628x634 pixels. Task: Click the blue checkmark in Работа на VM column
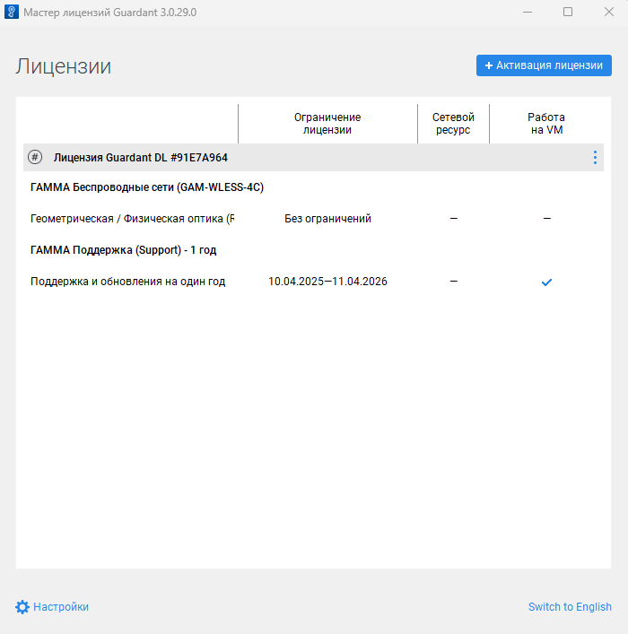pos(546,282)
